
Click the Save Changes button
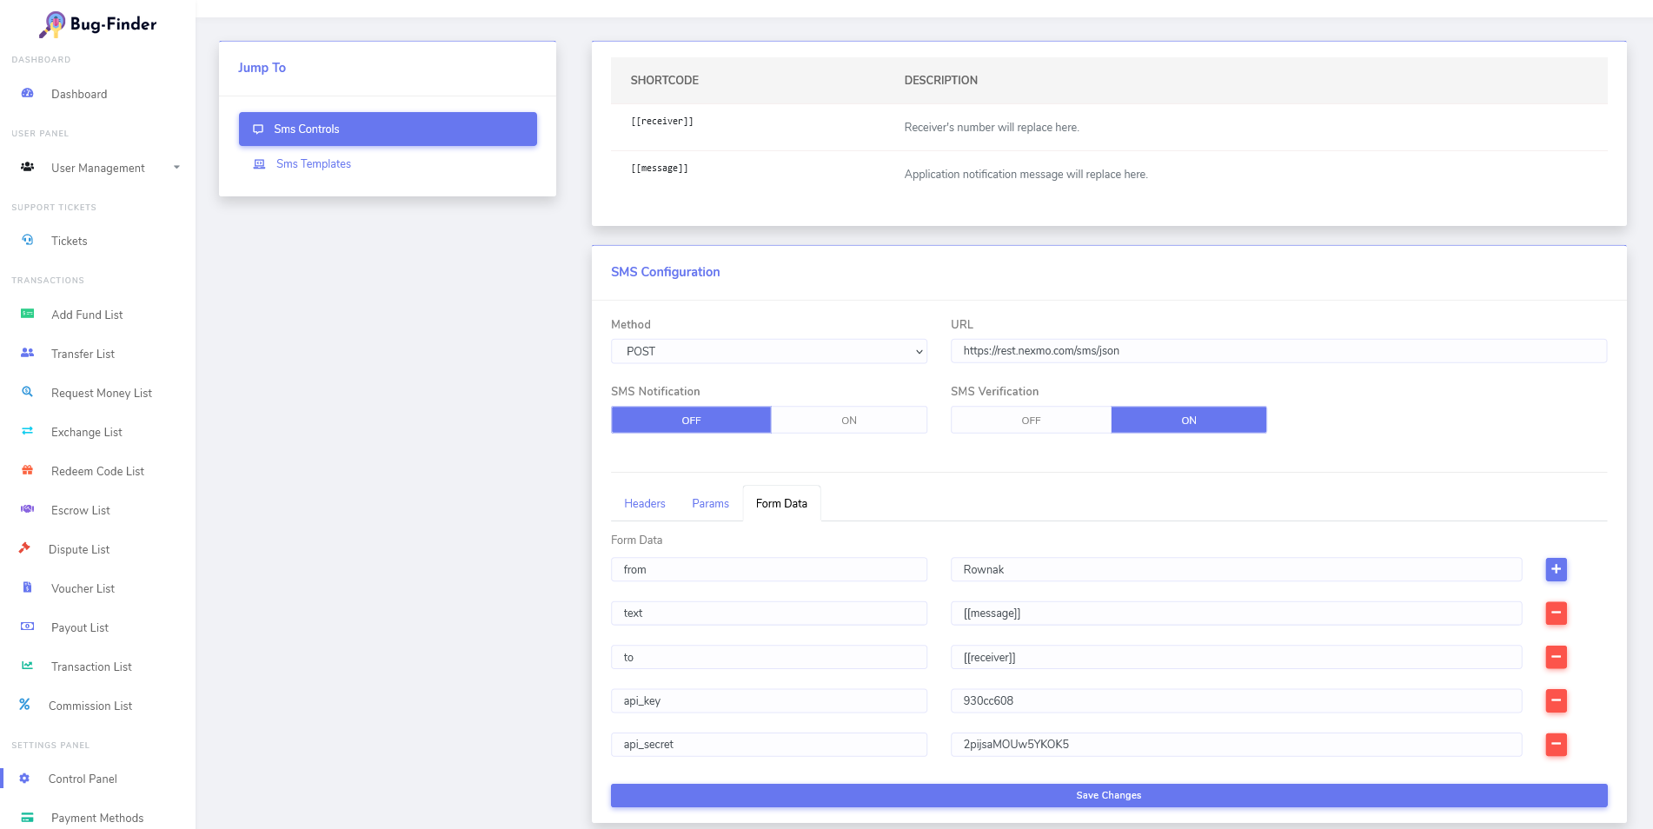1108,795
